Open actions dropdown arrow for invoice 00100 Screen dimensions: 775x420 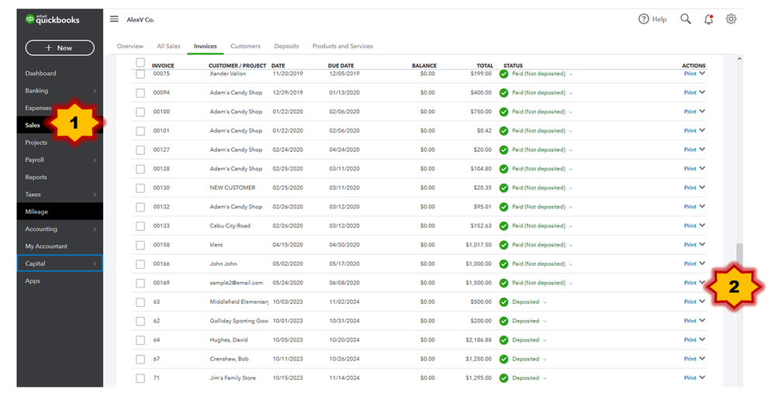point(702,112)
